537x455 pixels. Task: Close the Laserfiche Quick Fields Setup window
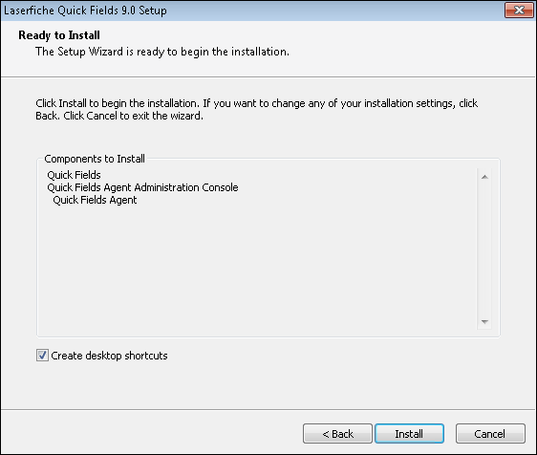(x=519, y=10)
